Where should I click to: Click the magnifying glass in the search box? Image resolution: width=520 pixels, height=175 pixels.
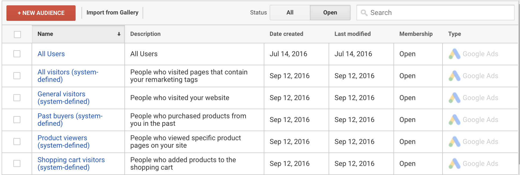(x=364, y=13)
